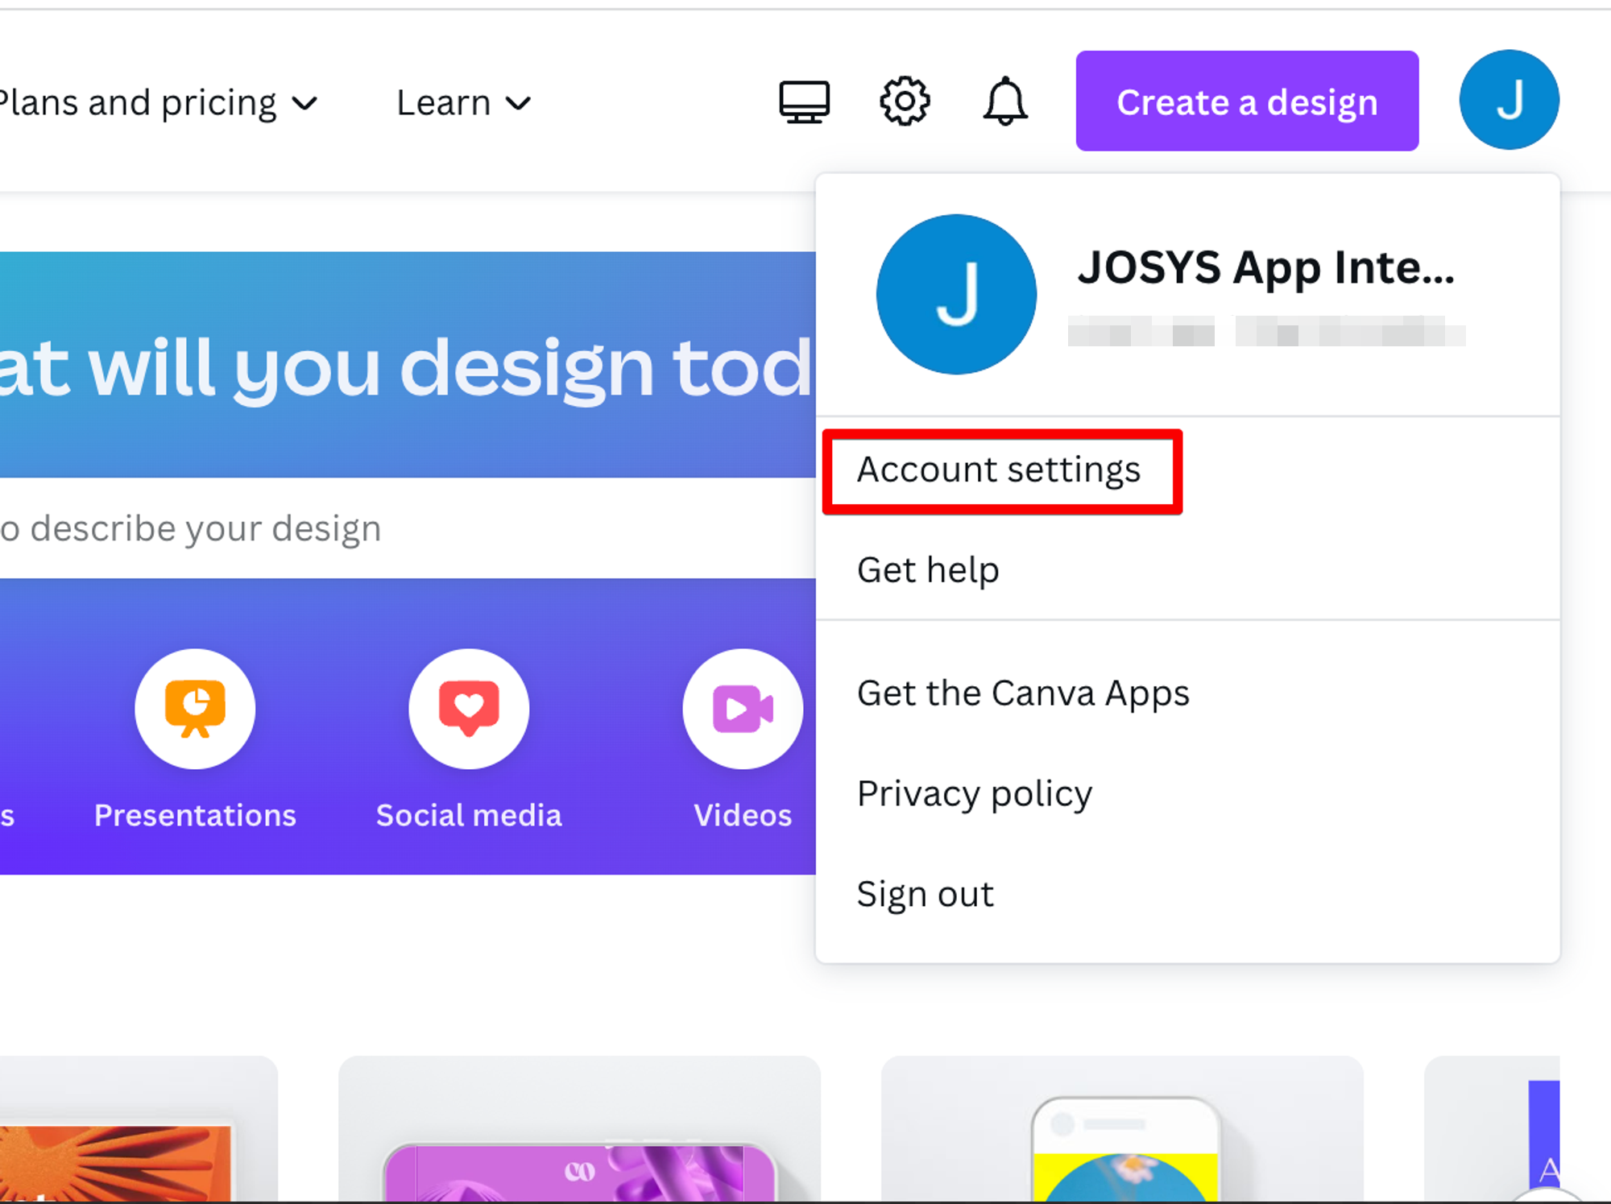Click the Create a design button
This screenshot has height=1204, width=1611.
(x=1247, y=101)
